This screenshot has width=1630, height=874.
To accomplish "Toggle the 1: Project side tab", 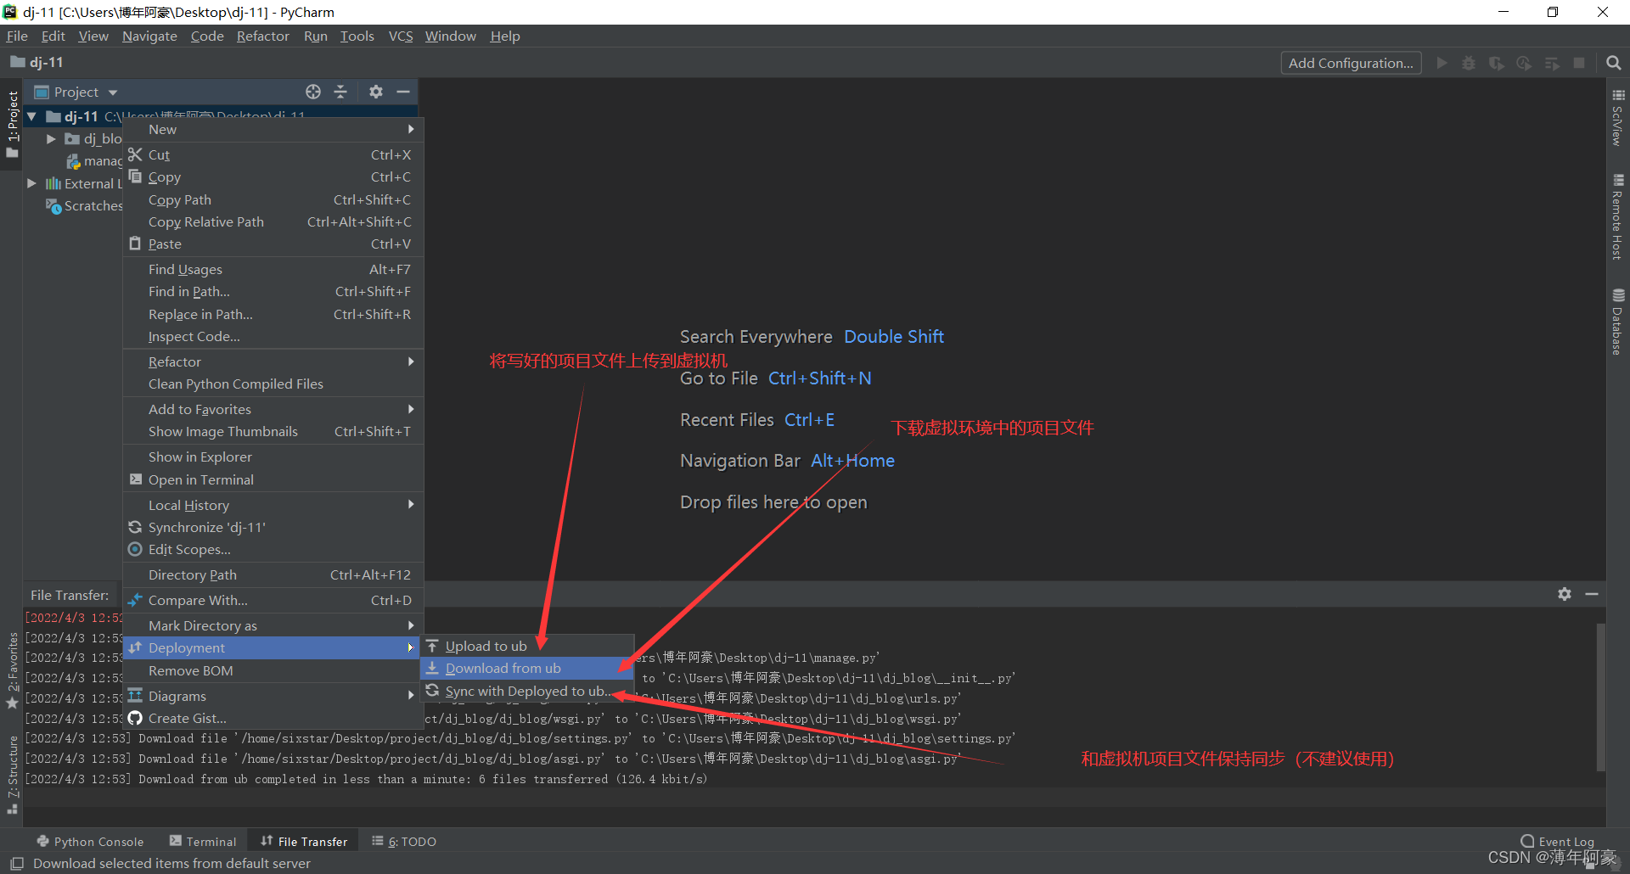I will (x=12, y=124).
